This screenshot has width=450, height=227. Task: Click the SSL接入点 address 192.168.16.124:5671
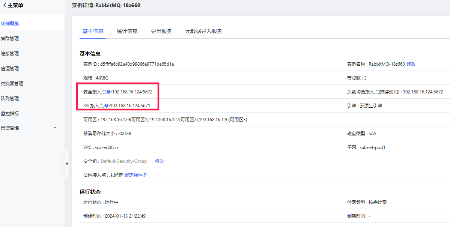(130, 106)
